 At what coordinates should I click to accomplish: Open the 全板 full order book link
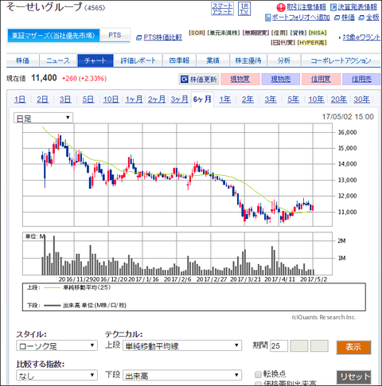pos(372,18)
